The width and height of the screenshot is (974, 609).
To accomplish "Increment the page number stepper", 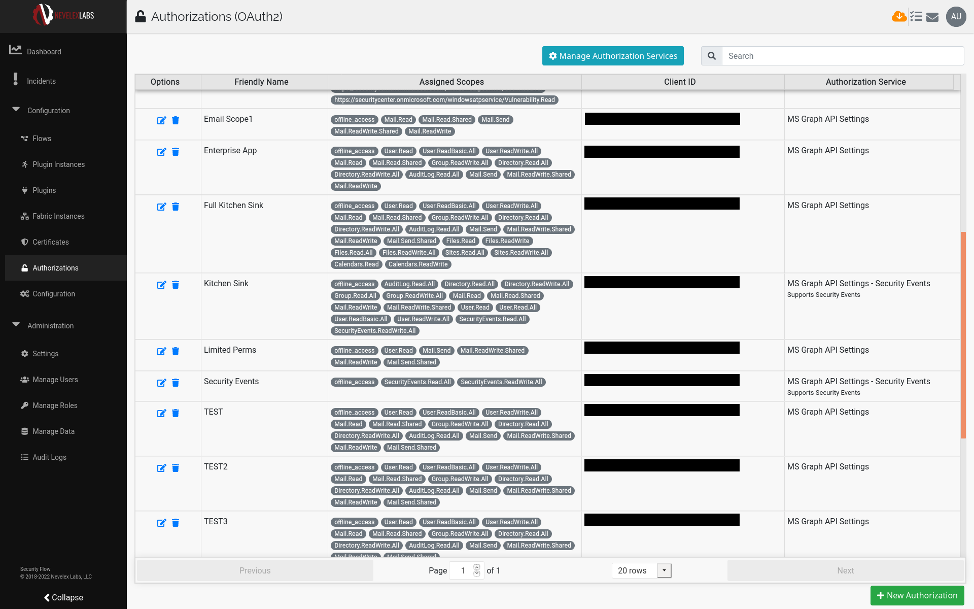I will [x=477, y=567].
